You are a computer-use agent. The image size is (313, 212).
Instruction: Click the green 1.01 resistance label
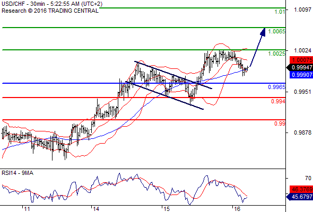click(x=280, y=12)
